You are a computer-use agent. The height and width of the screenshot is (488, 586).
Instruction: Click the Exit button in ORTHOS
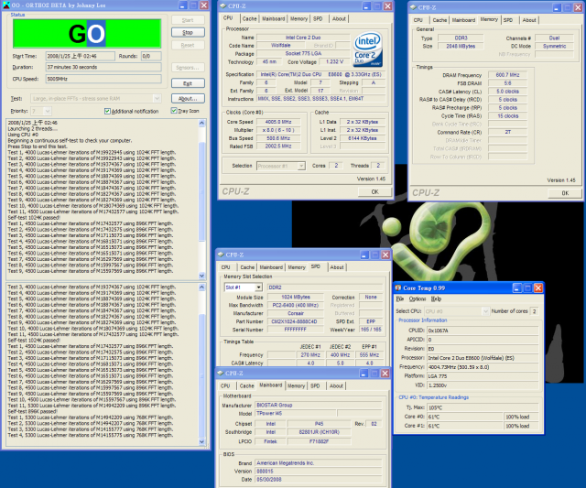tap(188, 83)
